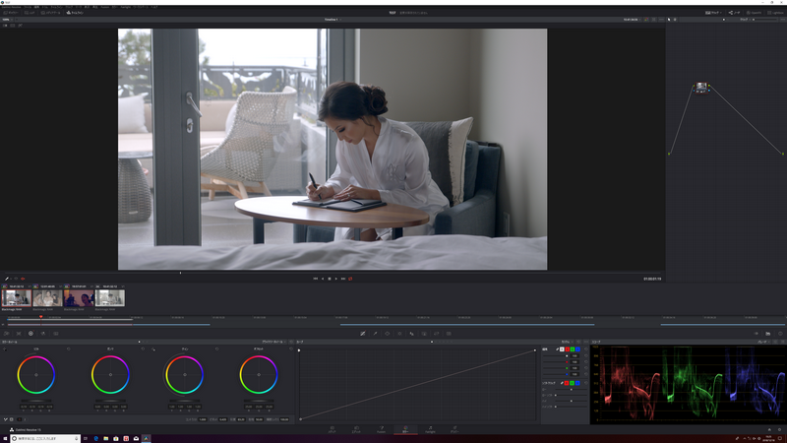Open the Sizing palette
The height and width of the screenshot is (443, 787).
[x=437, y=334]
